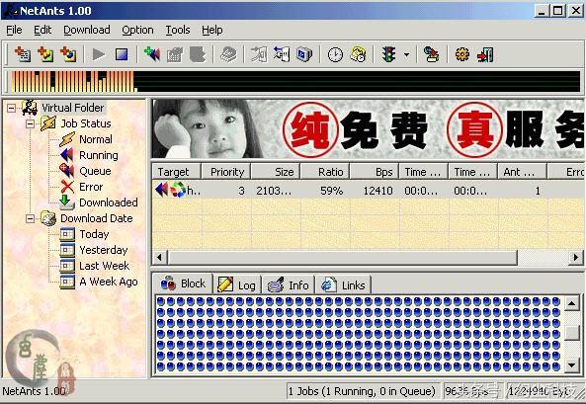Screen dimensions: 586x404
Task: Open the clock schedule icon
Action: (335, 55)
